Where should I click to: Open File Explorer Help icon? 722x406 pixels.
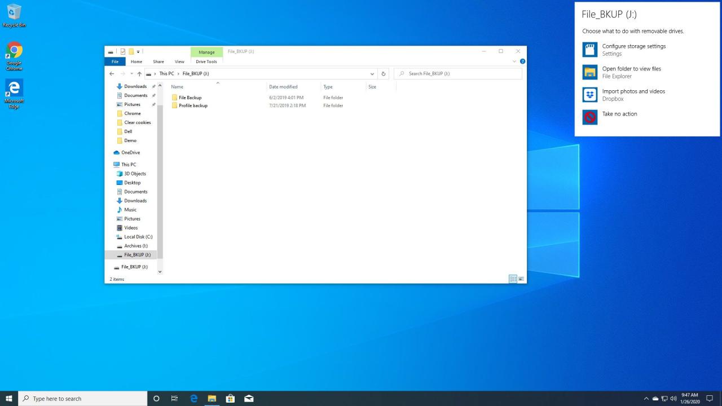pos(522,61)
